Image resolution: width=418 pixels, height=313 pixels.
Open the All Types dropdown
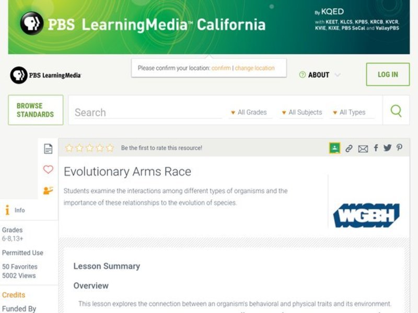point(351,112)
